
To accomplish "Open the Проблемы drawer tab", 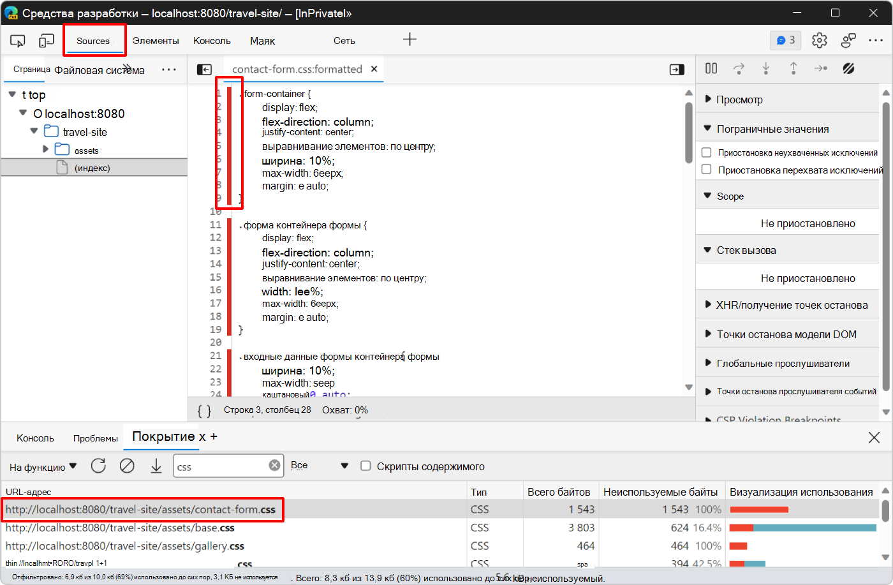I will tap(96, 438).
